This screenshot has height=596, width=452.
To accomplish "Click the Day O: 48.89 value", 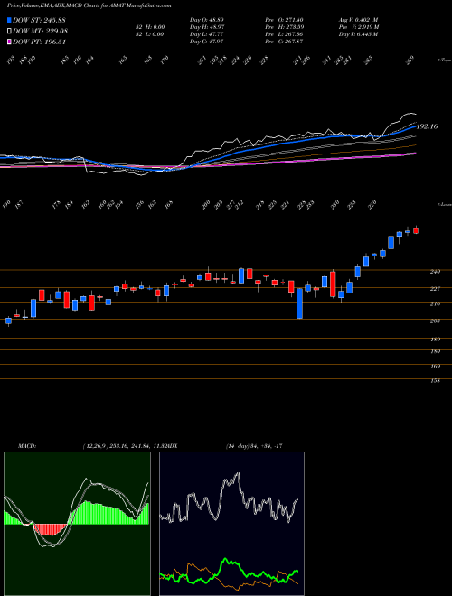I will (x=206, y=20).
